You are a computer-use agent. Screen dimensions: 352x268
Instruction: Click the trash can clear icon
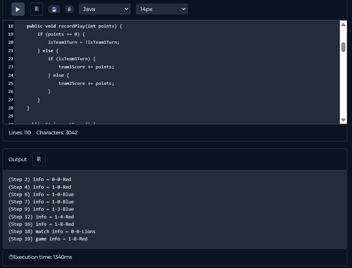pos(69,9)
